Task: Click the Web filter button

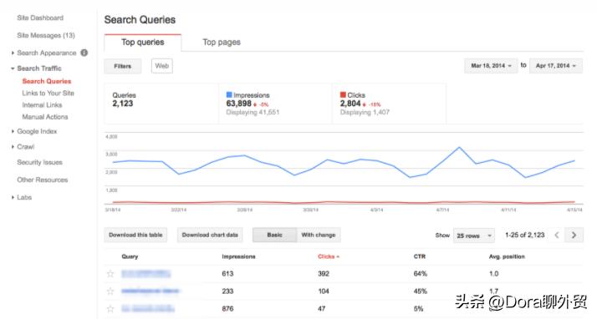Action: [x=162, y=66]
